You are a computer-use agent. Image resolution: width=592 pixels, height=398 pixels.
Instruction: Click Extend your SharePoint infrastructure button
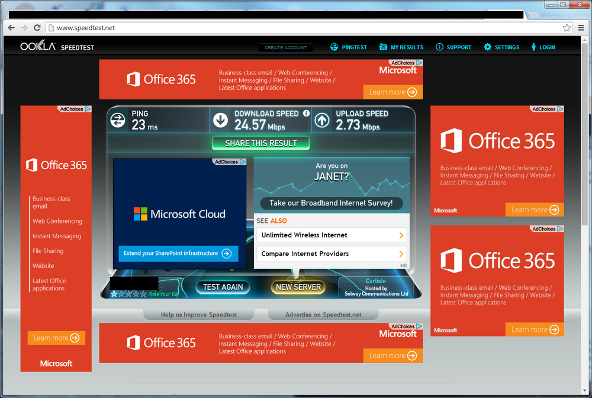click(178, 254)
